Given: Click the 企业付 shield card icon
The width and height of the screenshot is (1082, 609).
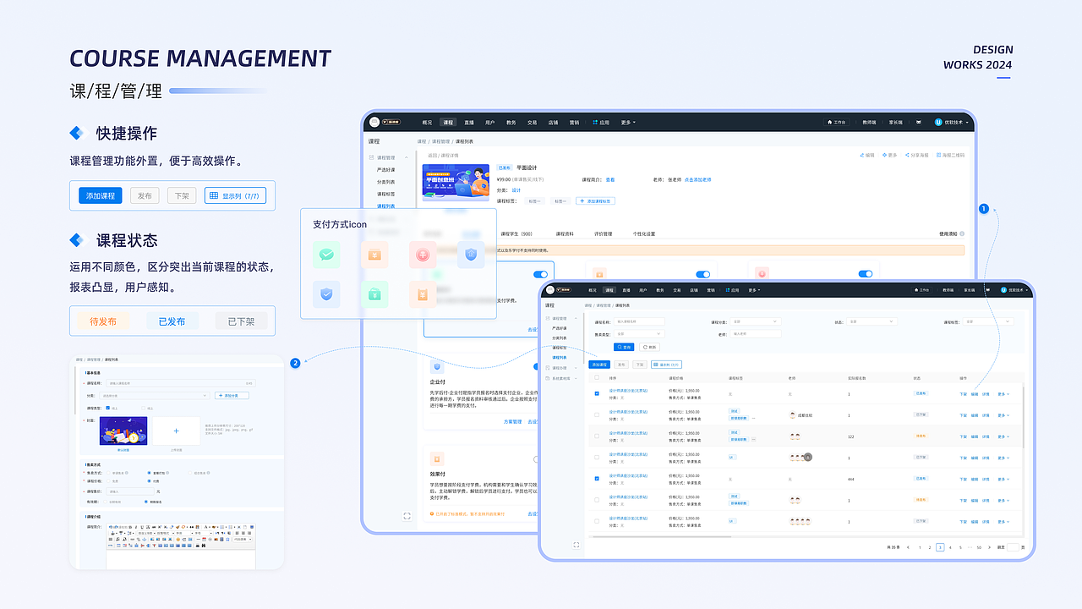Looking at the screenshot, I should click(x=437, y=366).
